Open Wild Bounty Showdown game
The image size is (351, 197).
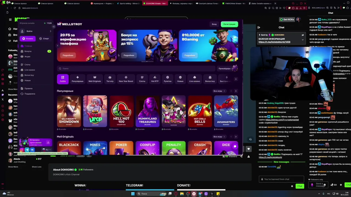[69, 111]
